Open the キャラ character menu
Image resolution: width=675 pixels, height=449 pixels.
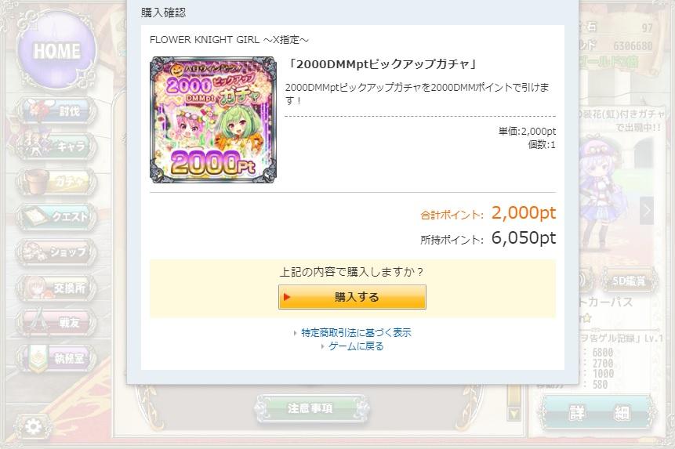tap(56, 147)
